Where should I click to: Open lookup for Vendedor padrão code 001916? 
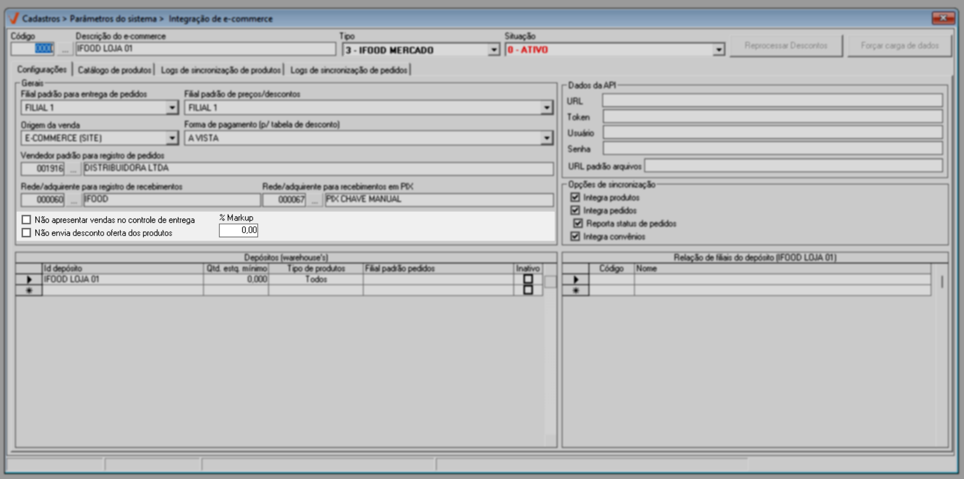point(73,169)
